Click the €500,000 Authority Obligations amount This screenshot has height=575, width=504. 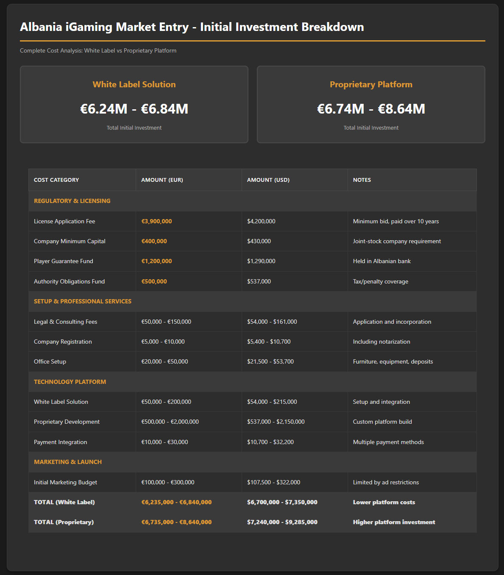(154, 281)
